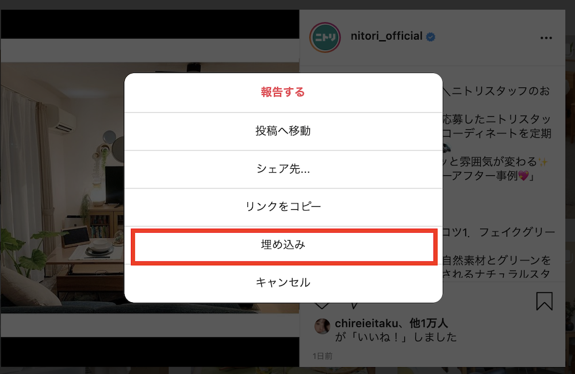Click the blue verified badge
This screenshot has height=374, width=575.
click(x=431, y=37)
